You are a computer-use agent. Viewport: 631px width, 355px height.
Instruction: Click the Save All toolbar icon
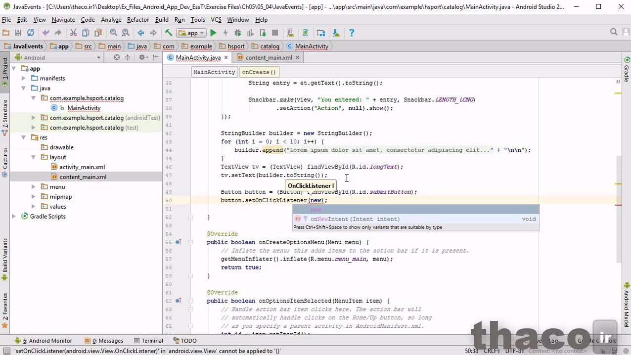(18, 33)
